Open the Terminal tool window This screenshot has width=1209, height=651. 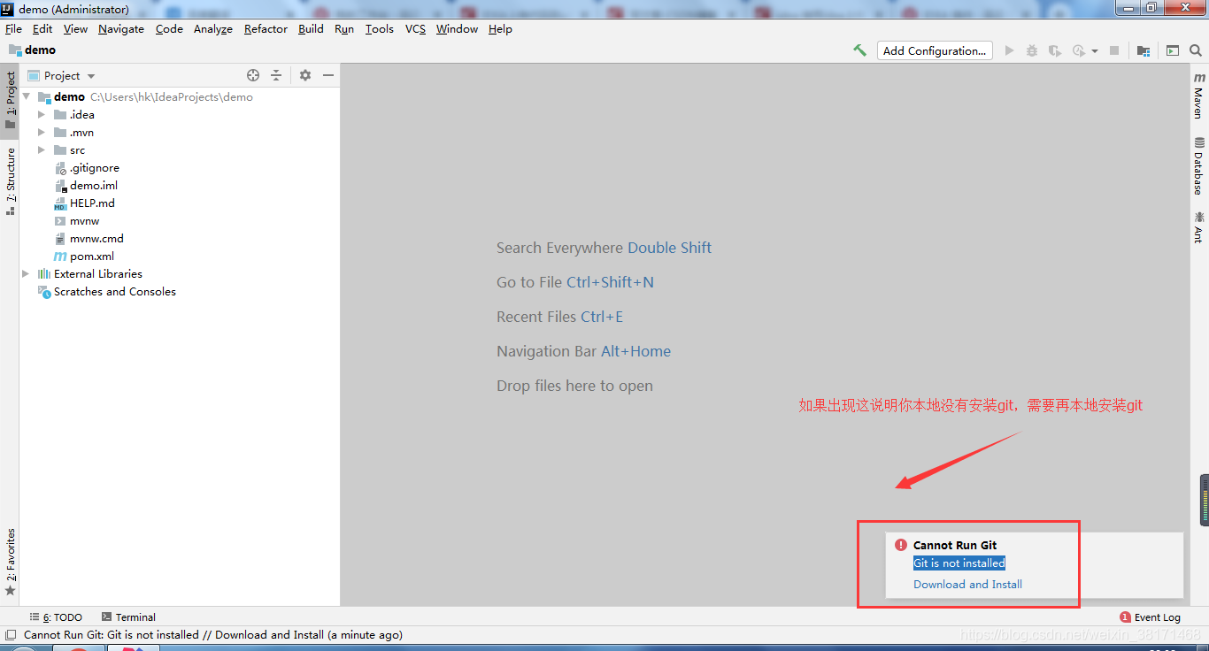[128, 617]
